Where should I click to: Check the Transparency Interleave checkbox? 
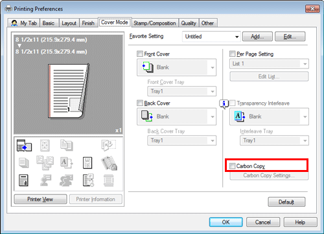(x=233, y=103)
